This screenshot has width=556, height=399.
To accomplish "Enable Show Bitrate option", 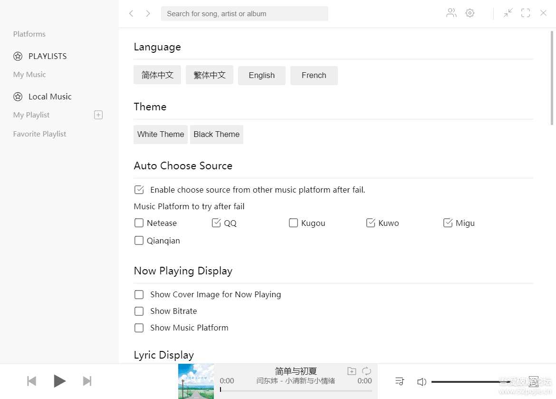I will [x=139, y=311].
